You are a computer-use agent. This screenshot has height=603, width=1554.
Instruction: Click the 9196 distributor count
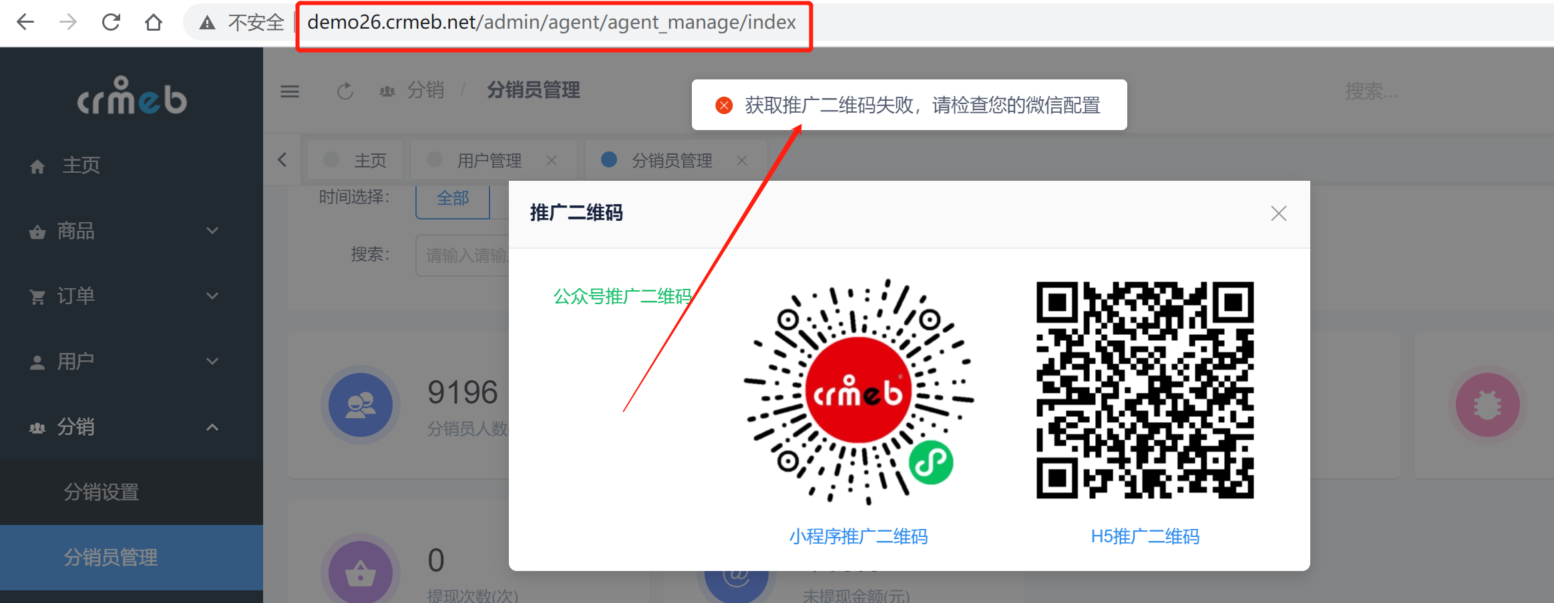[x=463, y=392]
